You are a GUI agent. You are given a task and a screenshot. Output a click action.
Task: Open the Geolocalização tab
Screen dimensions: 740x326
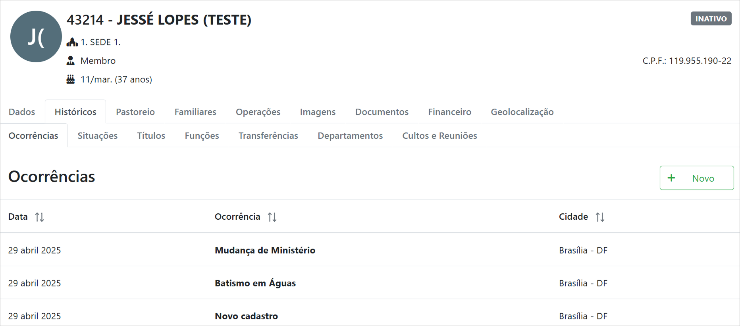point(522,112)
